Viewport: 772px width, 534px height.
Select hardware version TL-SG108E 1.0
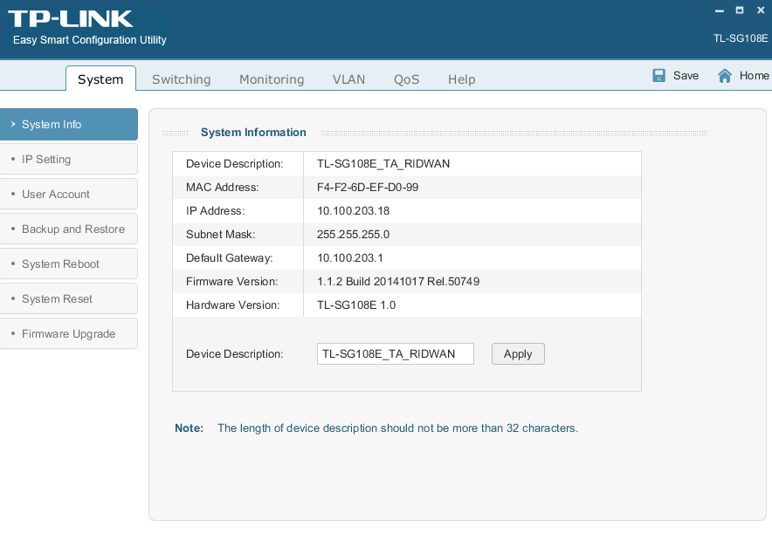[356, 305]
